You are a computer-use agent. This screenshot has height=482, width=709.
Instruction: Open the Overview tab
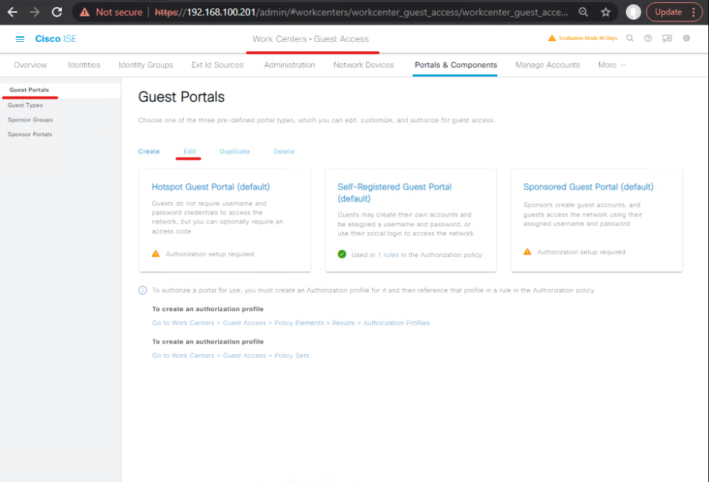pos(31,65)
